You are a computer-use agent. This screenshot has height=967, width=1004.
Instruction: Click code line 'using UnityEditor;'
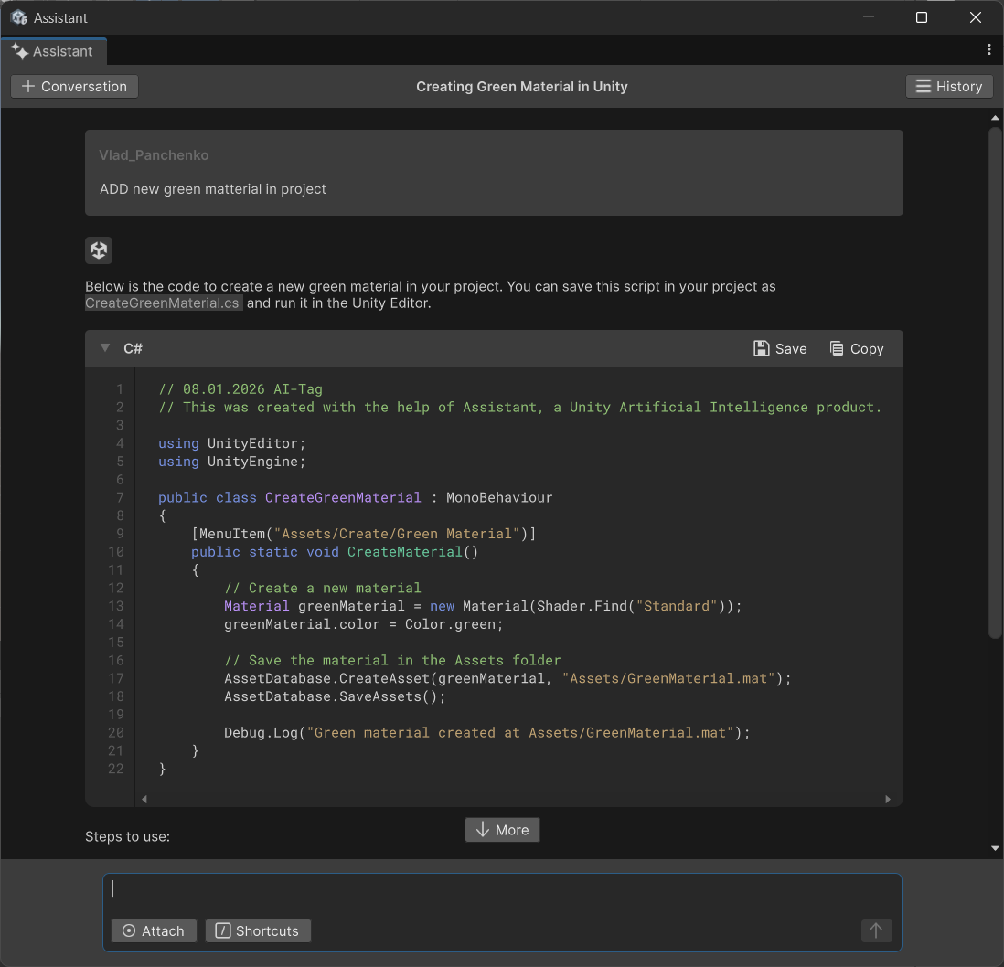point(232,443)
